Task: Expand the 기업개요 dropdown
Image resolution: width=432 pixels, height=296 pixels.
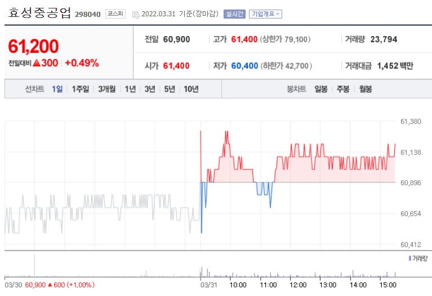Action: (265, 14)
